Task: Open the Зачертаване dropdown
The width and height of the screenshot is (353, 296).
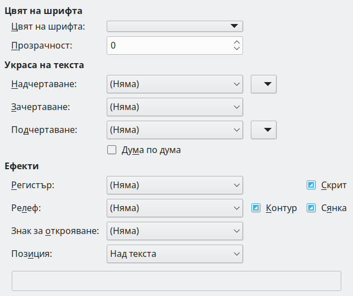Action: pos(175,107)
